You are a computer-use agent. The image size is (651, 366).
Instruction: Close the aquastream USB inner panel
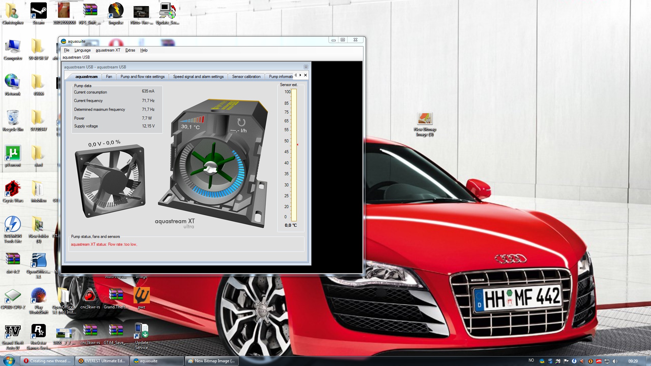click(306, 67)
